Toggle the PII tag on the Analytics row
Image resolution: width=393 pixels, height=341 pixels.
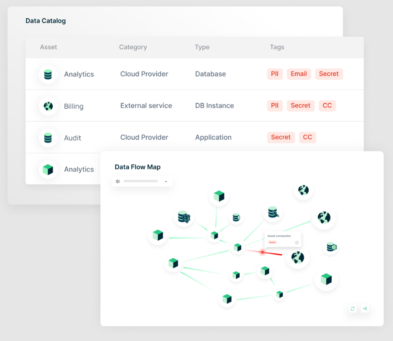(x=275, y=74)
